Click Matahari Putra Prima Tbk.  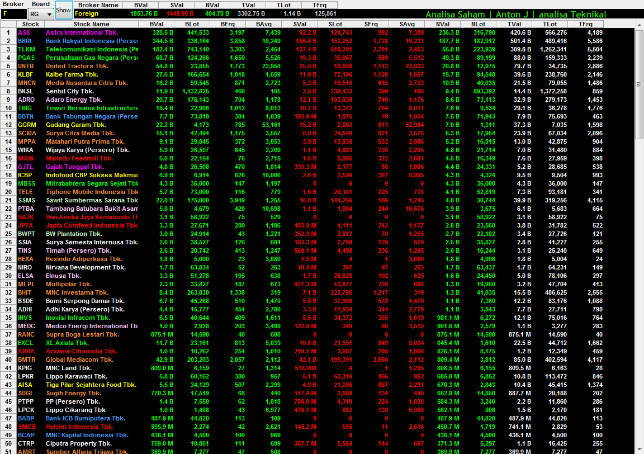(x=85, y=142)
